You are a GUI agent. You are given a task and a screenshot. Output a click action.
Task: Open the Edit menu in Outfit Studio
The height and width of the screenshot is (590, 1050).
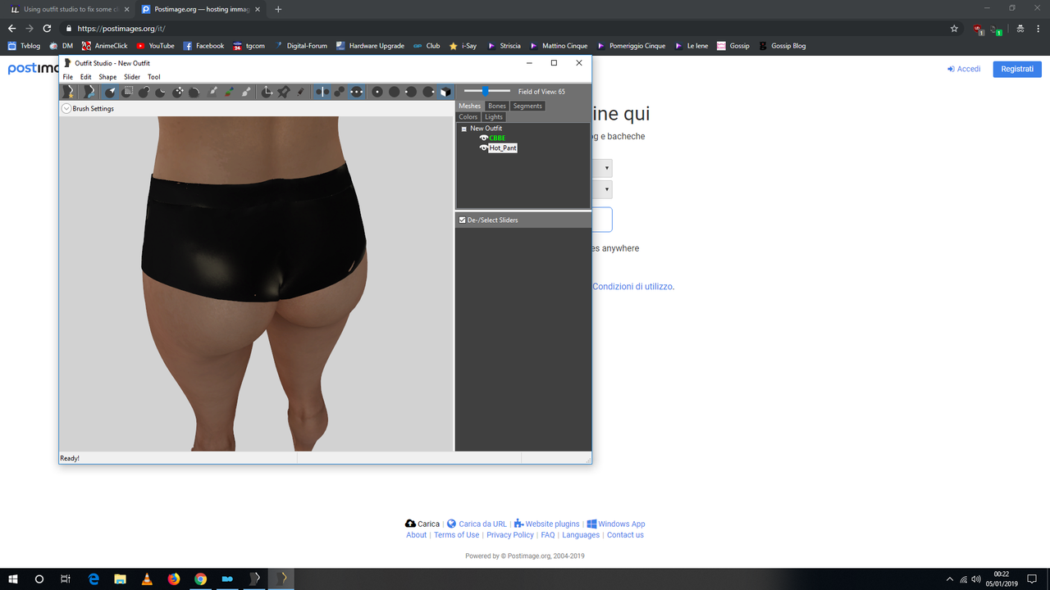pos(85,77)
